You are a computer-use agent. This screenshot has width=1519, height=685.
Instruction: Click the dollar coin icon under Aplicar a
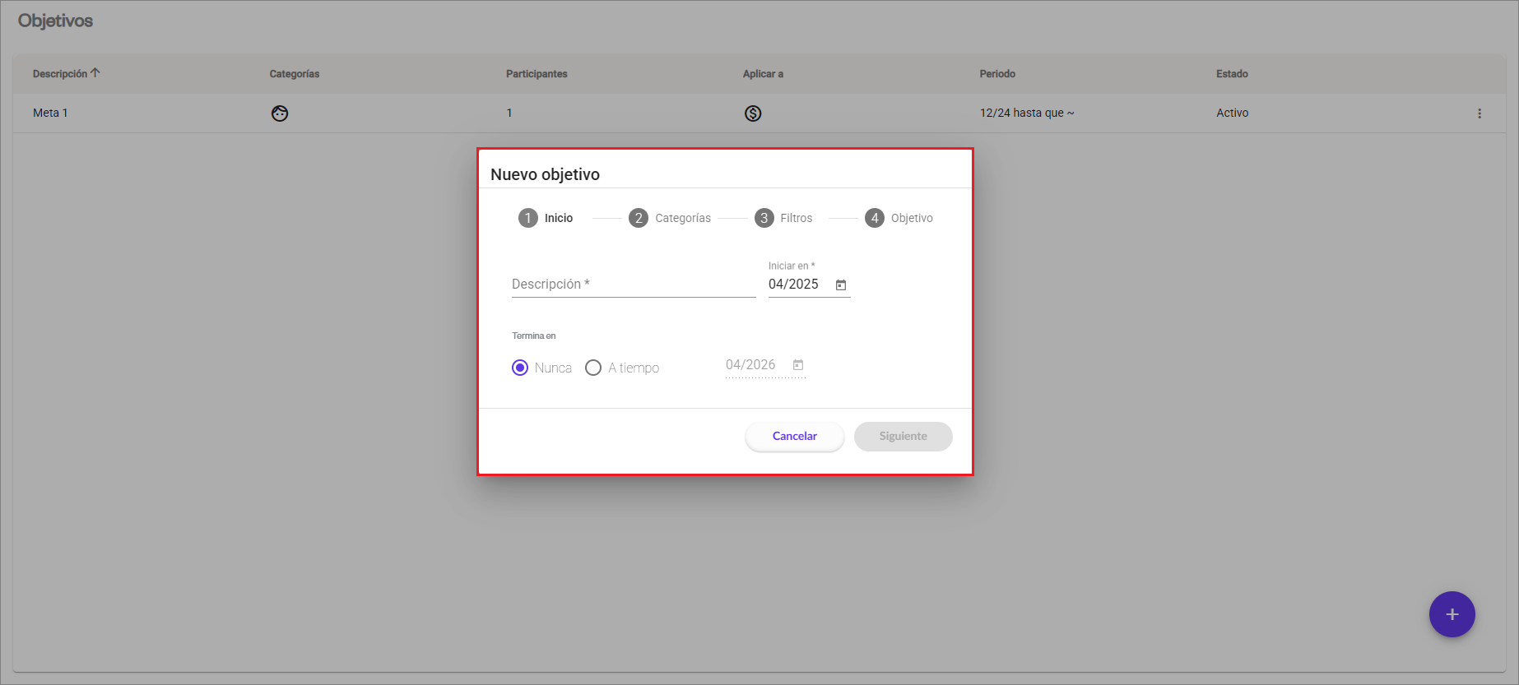(753, 113)
